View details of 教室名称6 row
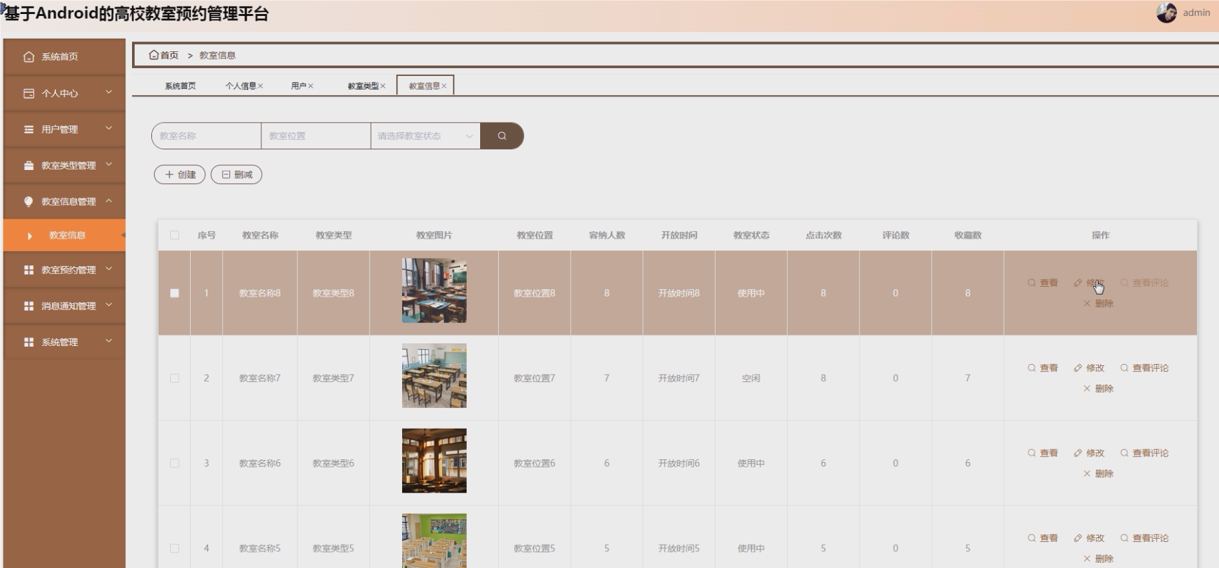Image resolution: width=1219 pixels, height=568 pixels. (1043, 453)
